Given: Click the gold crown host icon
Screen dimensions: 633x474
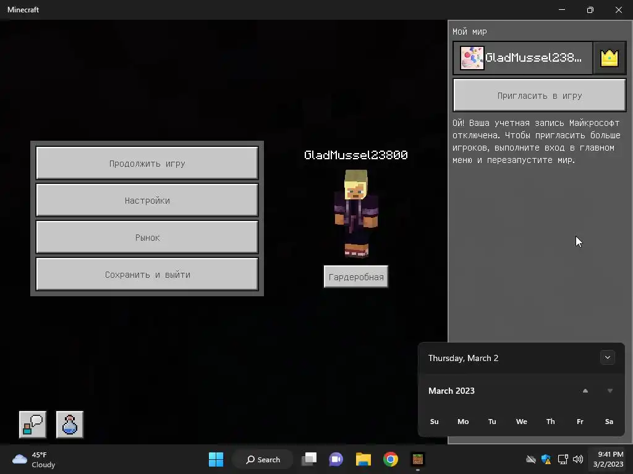Looking at the screenshot, I should 609,58.
